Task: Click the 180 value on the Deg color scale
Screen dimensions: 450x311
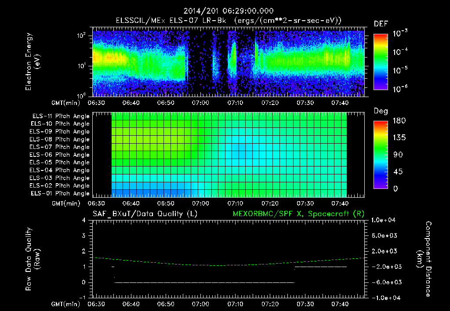Action: [x=399, y=120]
